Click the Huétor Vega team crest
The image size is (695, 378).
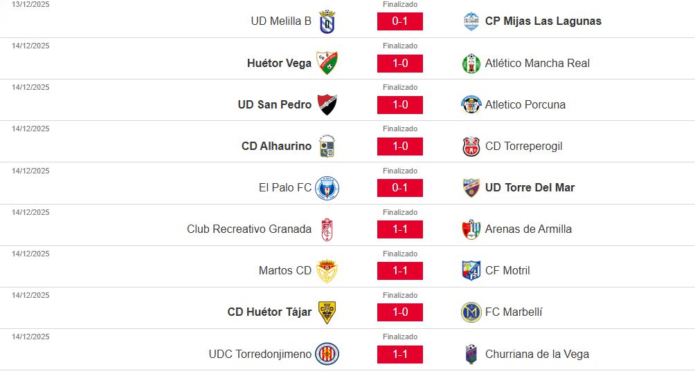327,63
